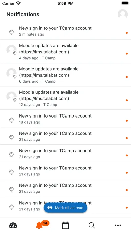
Task: Tap the unread orange dot on the 12 days ago notification
Action: pos(127,100)
